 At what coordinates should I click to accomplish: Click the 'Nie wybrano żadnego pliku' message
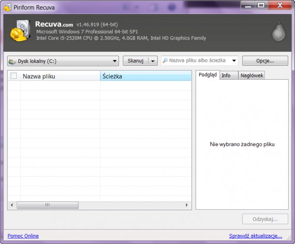point(242,144)
